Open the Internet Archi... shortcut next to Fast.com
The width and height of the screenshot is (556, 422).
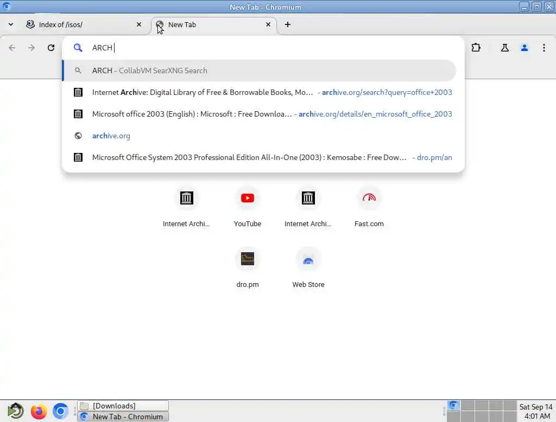tap(308, 207)
